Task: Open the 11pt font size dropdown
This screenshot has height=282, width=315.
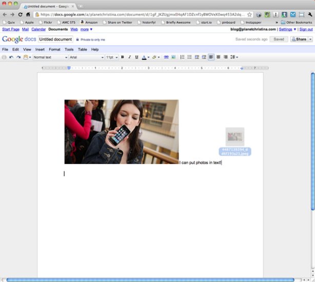Action: coord(111,57)
